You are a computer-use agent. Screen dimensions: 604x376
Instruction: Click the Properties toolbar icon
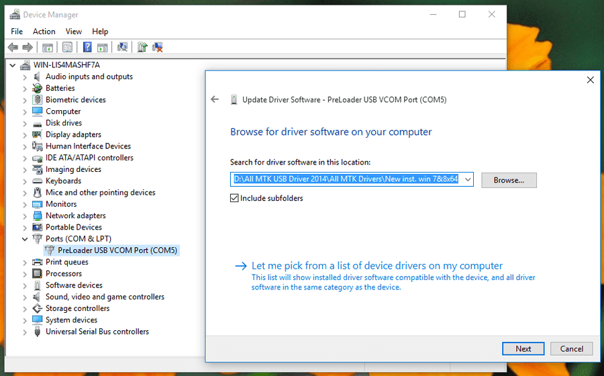(67, 48)
